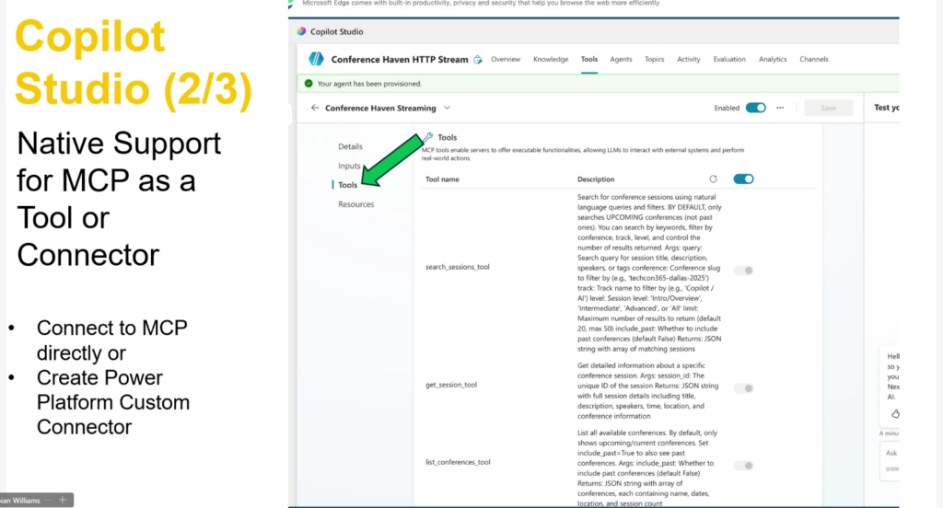Click the plus icon on the participant label

pos(62,500)
